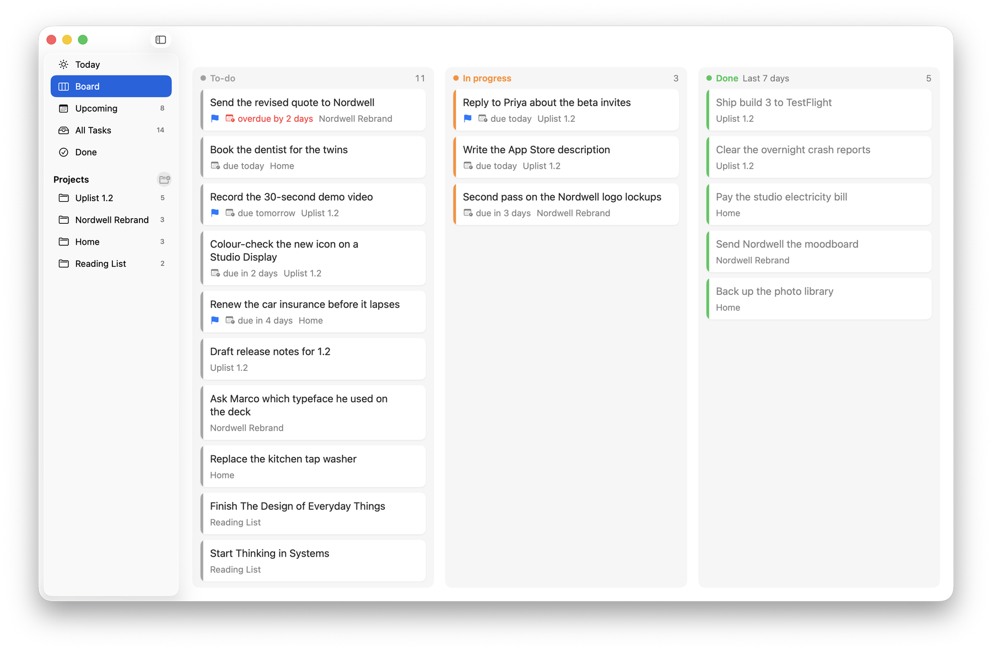Click calendar icon on Nordwell logo lockups card
The height and width of the screenshot is (652, 992).
pos(468,213)
